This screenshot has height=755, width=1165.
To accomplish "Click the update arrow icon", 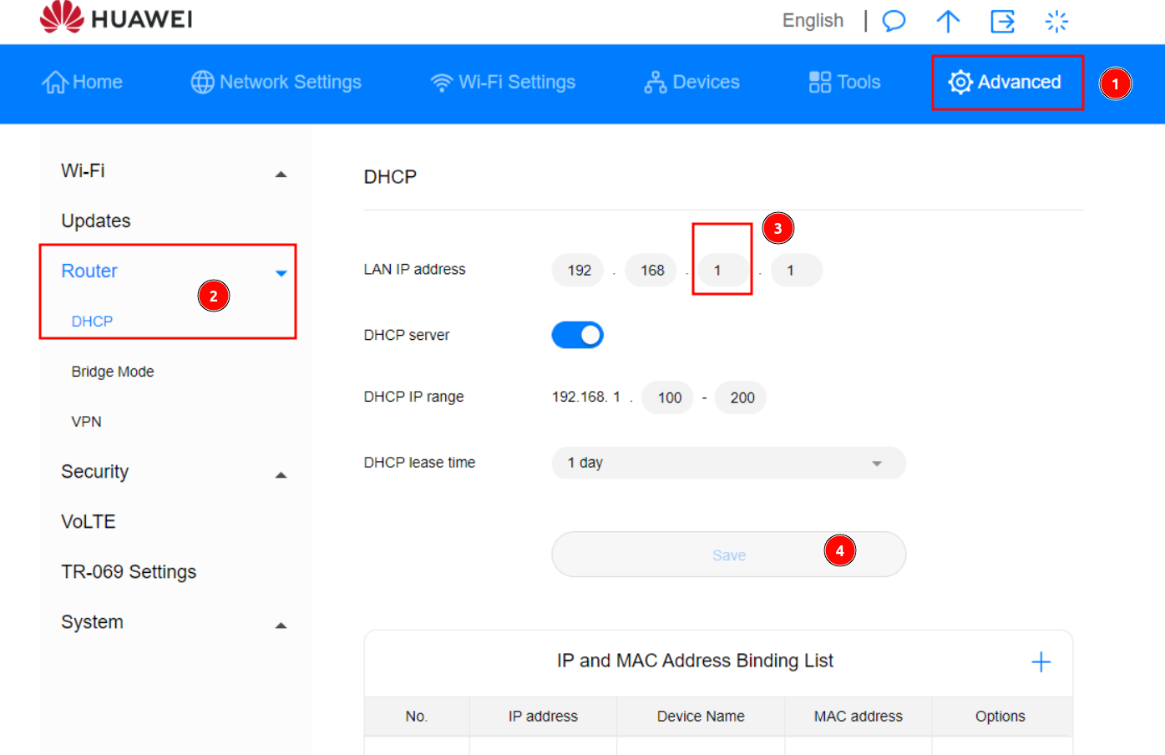I will tap(948, 21).
